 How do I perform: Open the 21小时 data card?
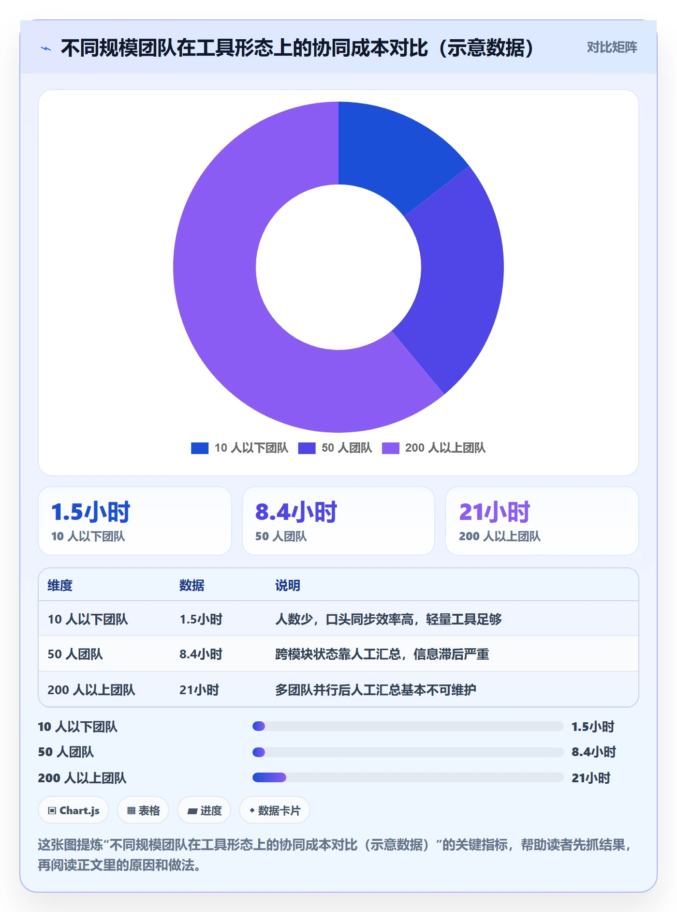click(542, 521)
